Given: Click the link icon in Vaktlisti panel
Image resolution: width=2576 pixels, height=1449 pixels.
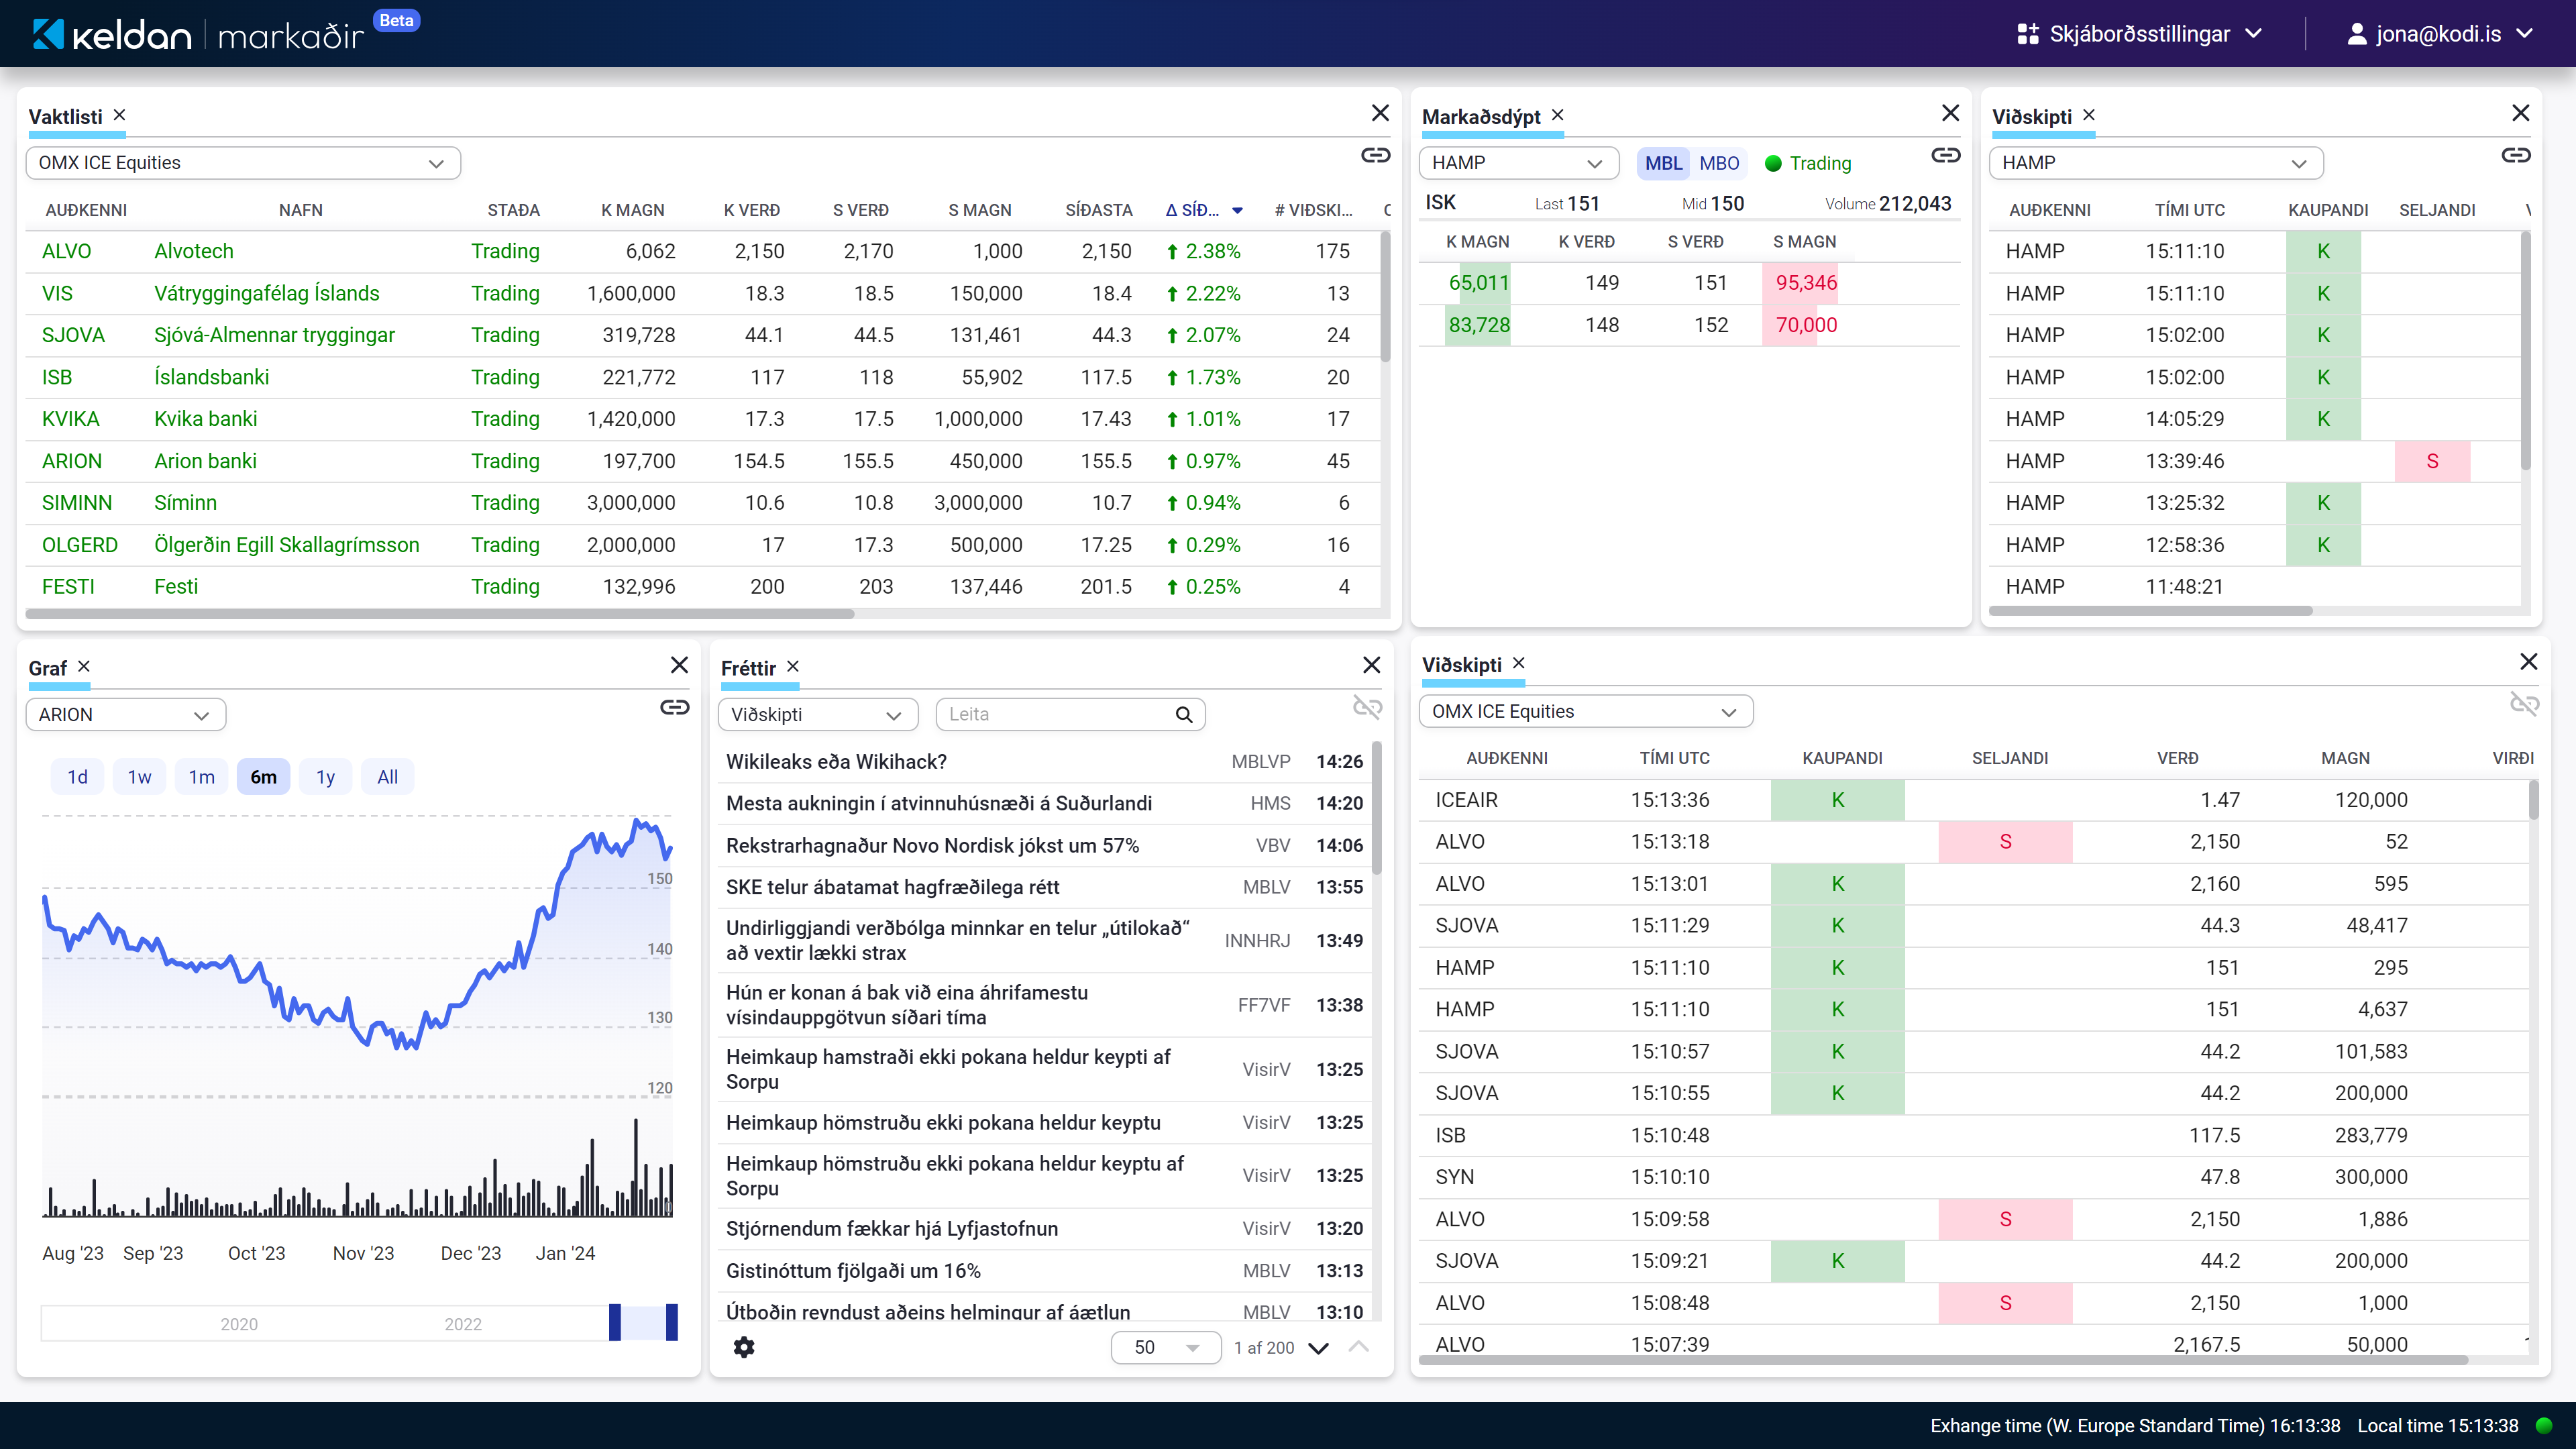Looking at the screenshot, I should [1375, 155].
